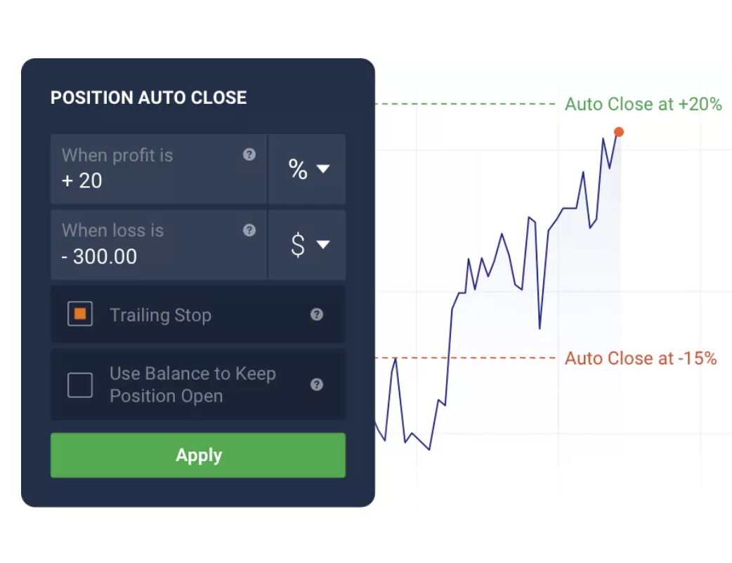Click help icon for Use Balance option

(317, 384)
